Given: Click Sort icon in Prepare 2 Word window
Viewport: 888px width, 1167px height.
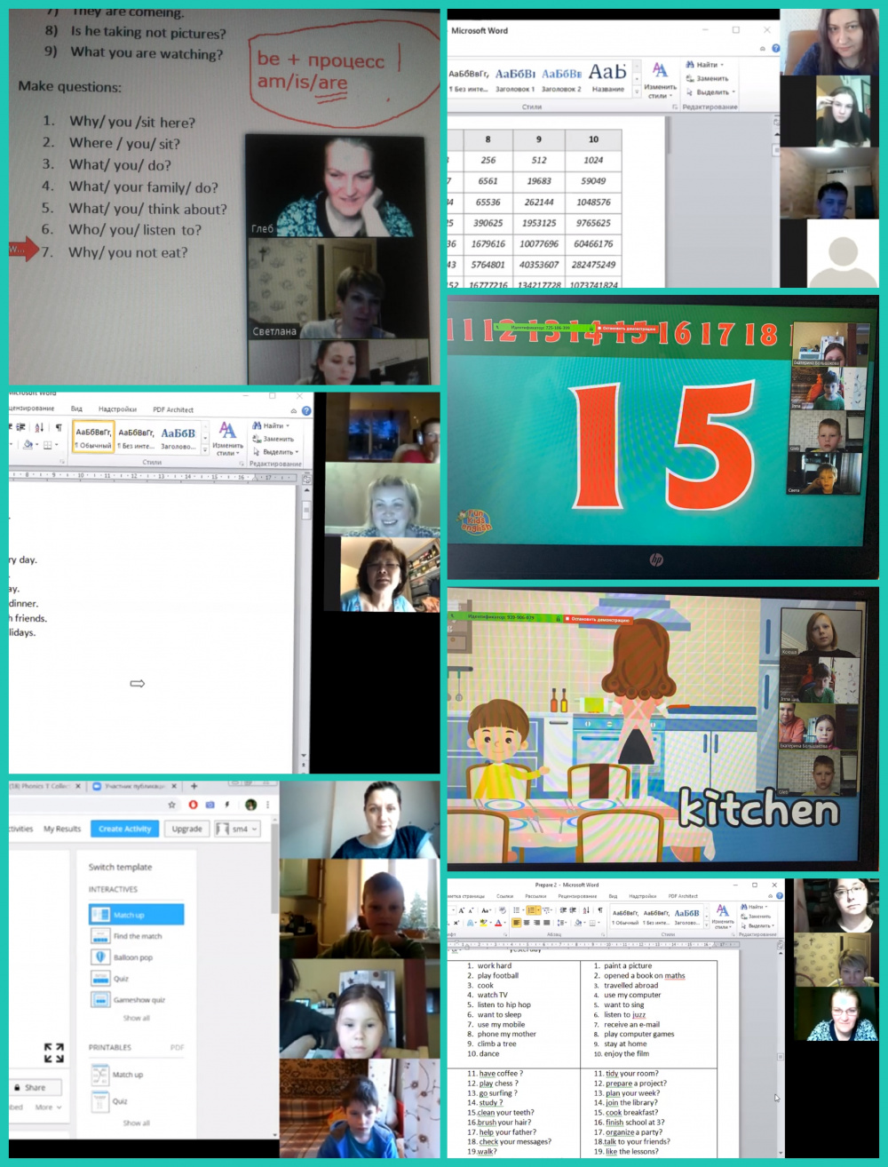Looking at the screenshot, I should 586,910.
